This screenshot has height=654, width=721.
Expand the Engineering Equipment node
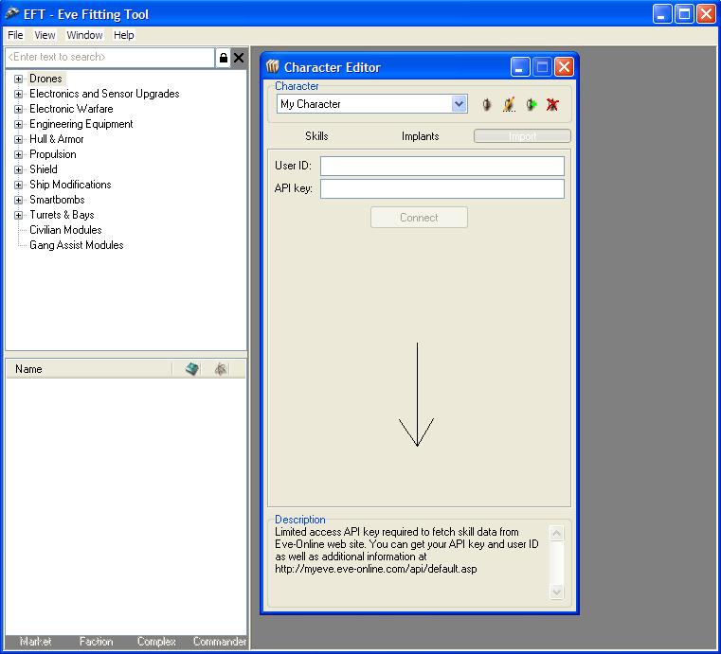pyautogui.click(x=18, y=125)
